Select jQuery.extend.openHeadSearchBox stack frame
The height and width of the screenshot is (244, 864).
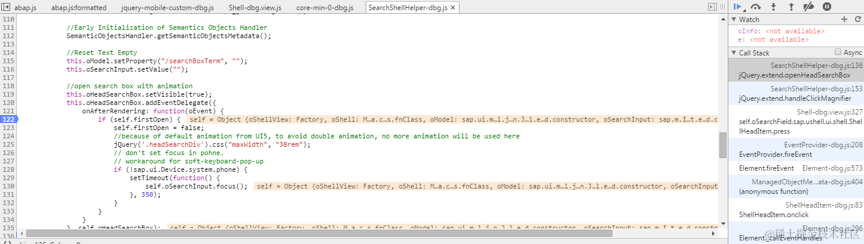pyautogui.click(x=796, y=70)
